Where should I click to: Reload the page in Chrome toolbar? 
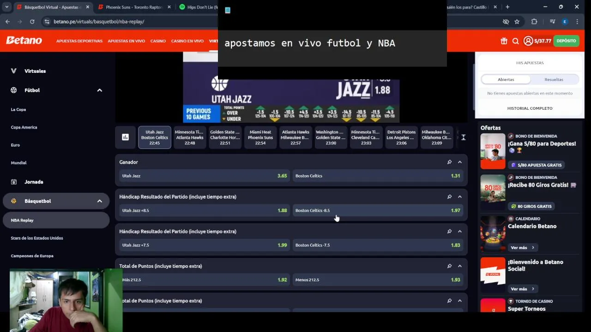coord(32,22)
